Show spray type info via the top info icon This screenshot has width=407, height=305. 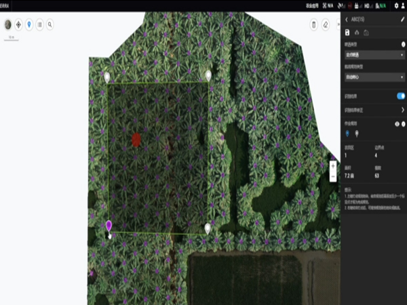tap(403, 44)
